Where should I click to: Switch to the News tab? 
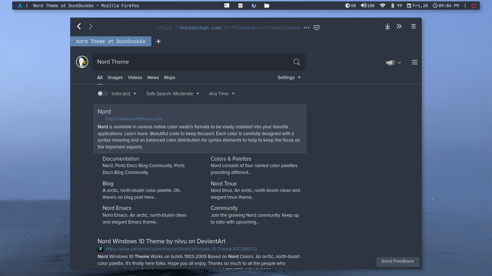(x=153, y=78)
